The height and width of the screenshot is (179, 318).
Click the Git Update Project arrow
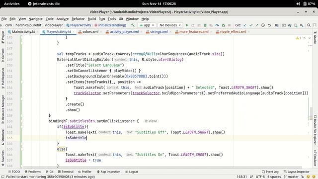245,25
